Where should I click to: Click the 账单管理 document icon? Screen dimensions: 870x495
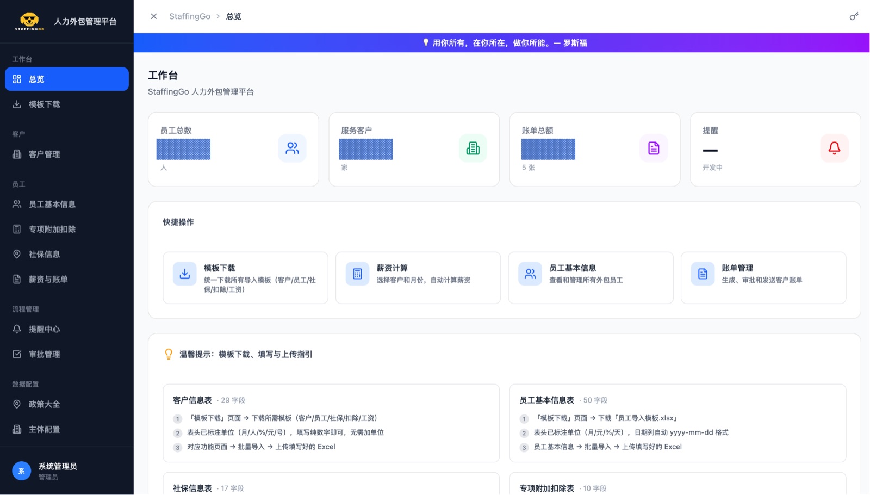point(703,274)
